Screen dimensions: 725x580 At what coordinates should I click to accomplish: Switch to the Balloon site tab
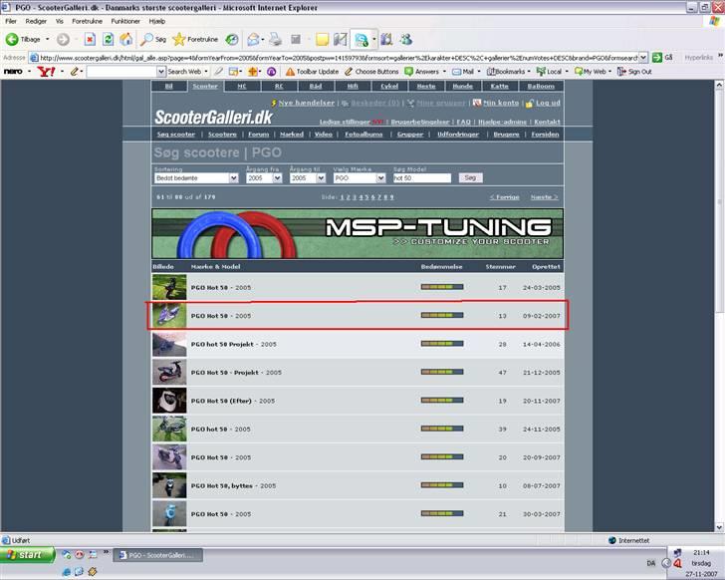pyautogui.click(x=541, y=86)
